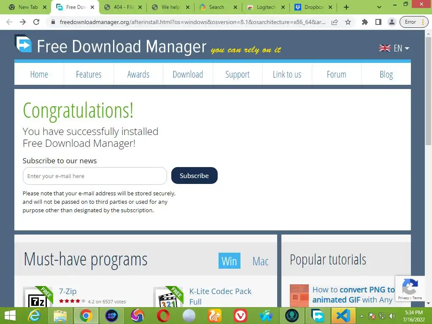The image size is (432, 324).
Task: Open the convert PNG to animated GIF tutorial
Action: 354,294
